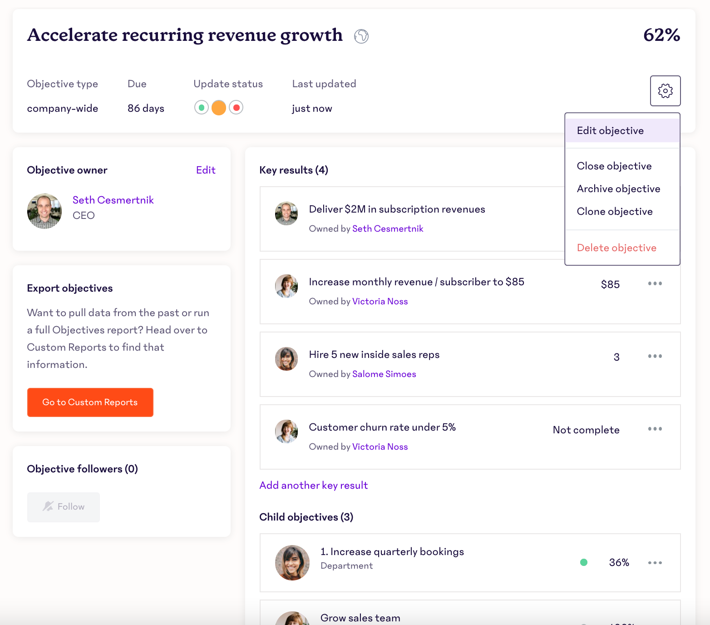Click value 3 on Hire reps result
710x625 pixels.
pyautogui.click(x=616, y=357)
